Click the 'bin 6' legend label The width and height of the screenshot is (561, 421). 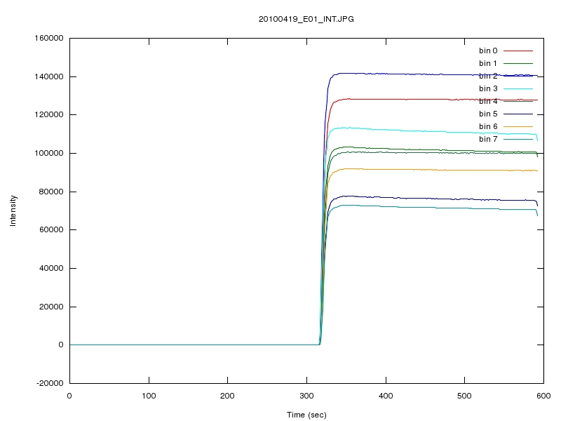[488, 126]
